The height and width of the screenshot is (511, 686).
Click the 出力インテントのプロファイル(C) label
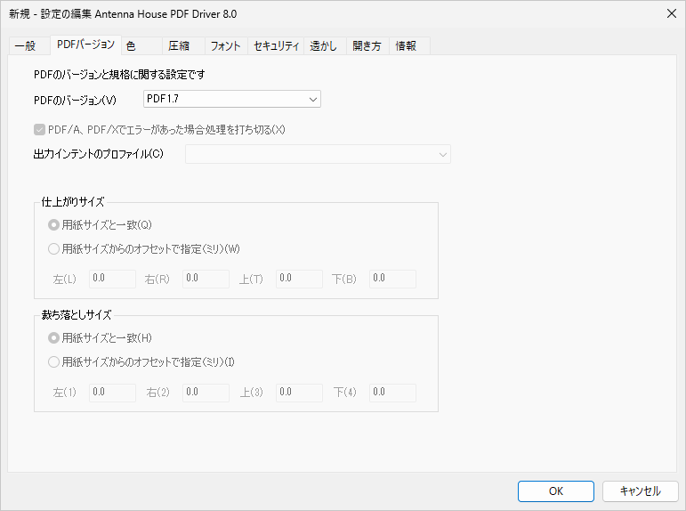99,154
